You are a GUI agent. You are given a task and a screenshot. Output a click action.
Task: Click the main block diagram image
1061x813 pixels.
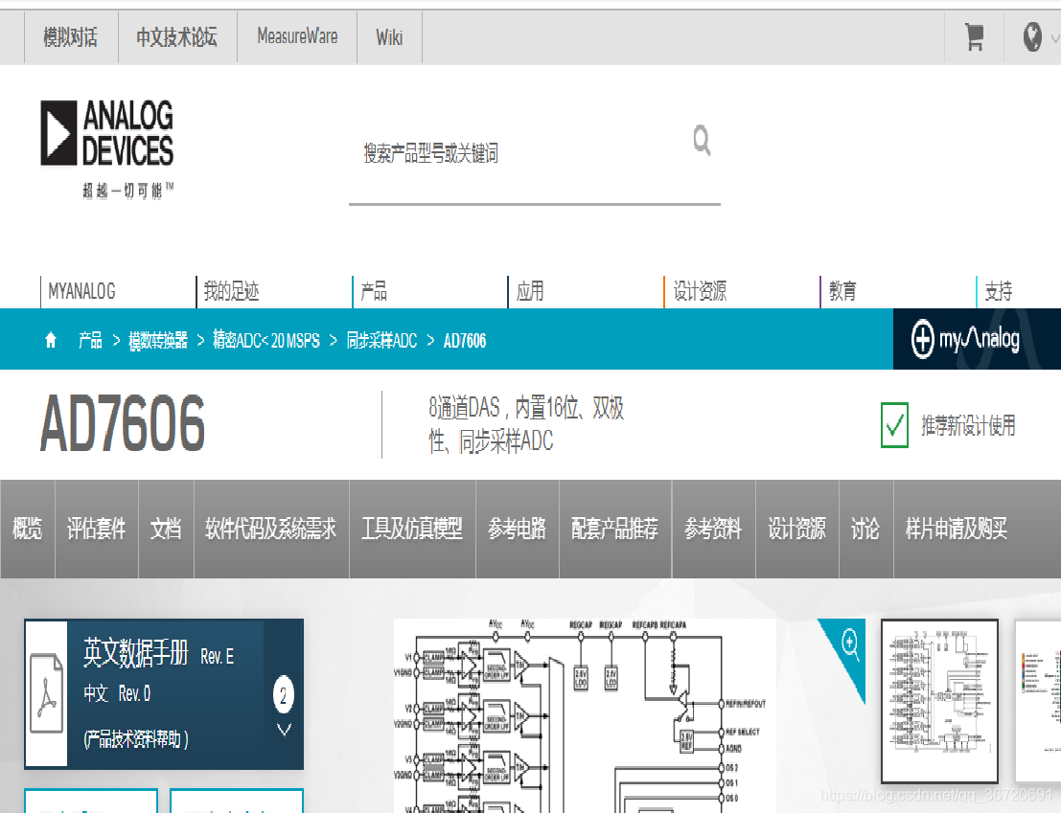pos(585,715)
